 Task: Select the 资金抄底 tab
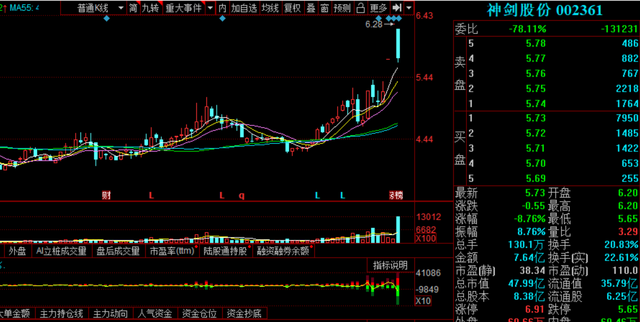(244, 314)
